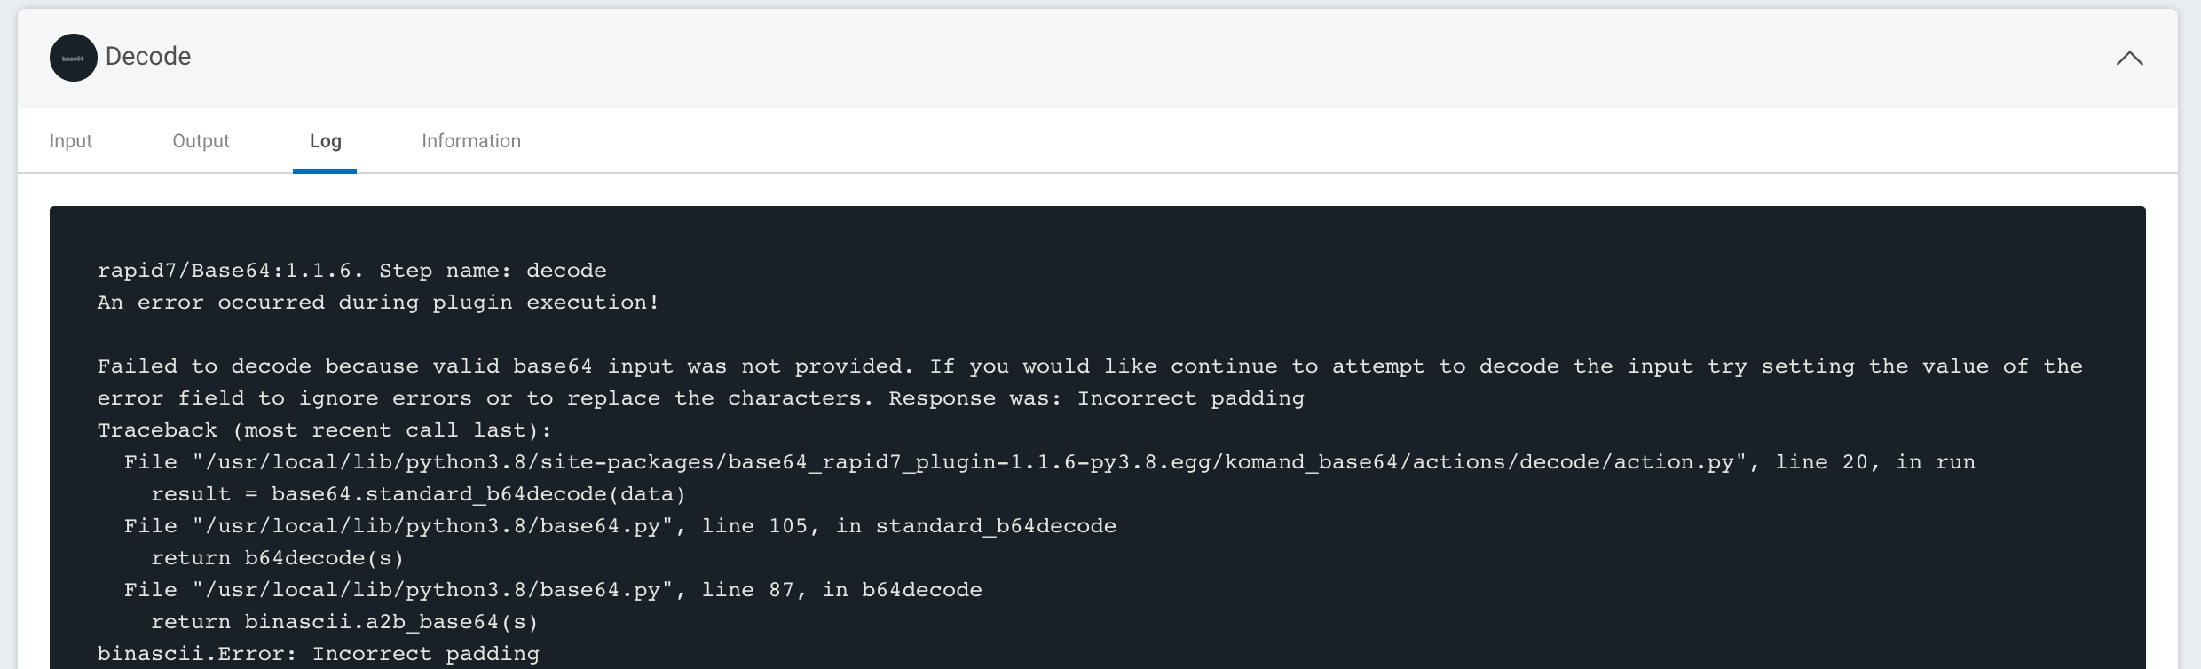
Task: Click the base64 plugin icon
Action: (x=73, y=58)
